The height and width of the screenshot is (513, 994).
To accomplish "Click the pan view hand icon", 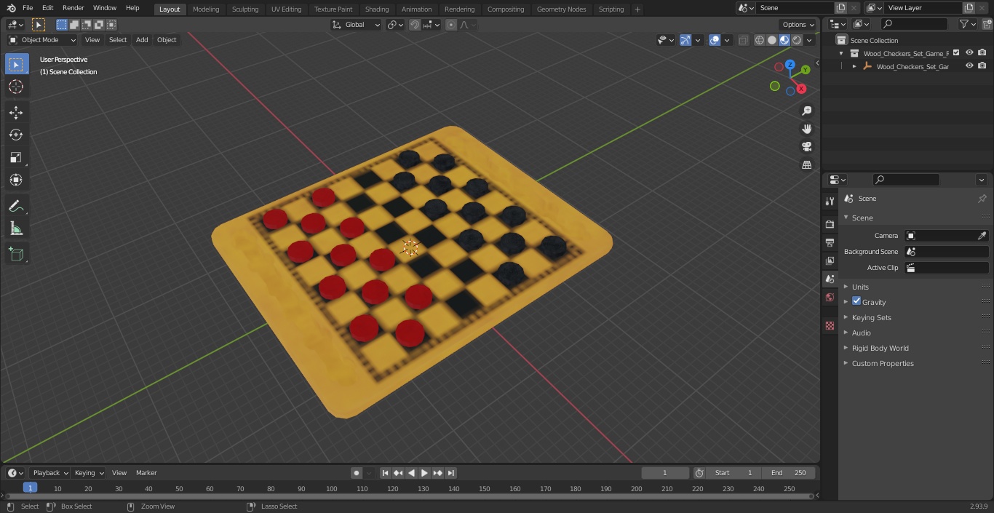I will point(806,129).
